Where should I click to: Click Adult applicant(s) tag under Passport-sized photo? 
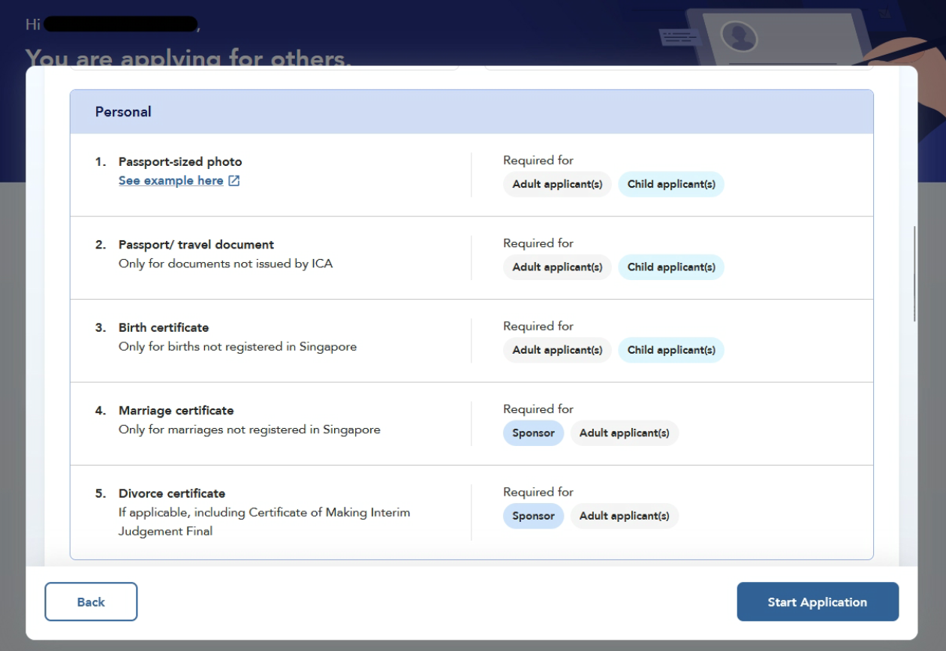click(x=558, y=184)
